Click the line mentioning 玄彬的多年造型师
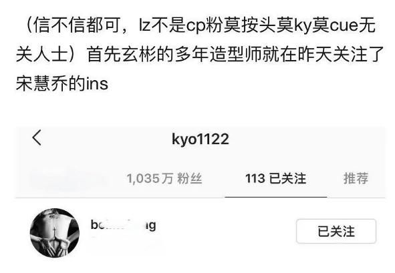The height and width of the screenshot is (273, 395). [200, 55]
